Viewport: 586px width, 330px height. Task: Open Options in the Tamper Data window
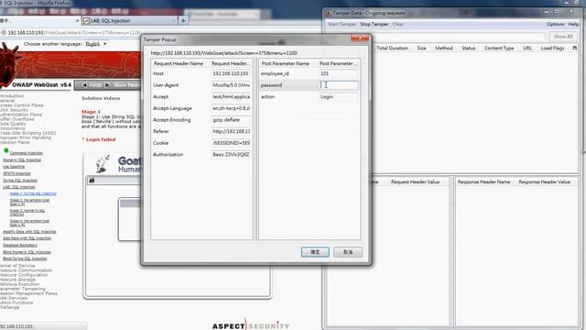click(x=556, y=24)
